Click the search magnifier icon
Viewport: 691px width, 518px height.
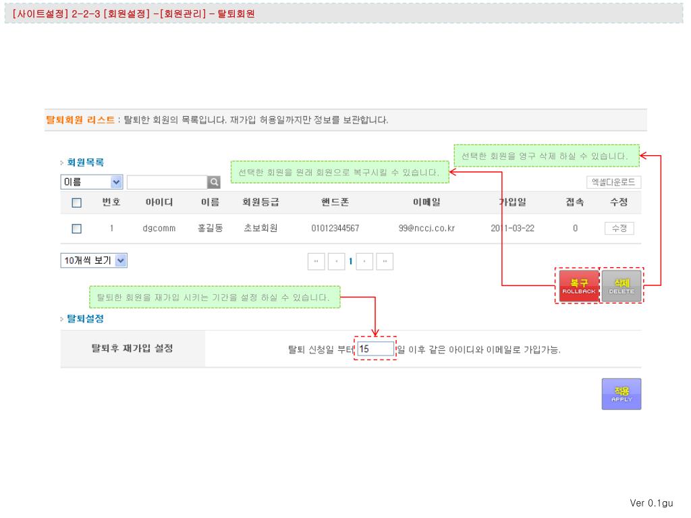214,182
